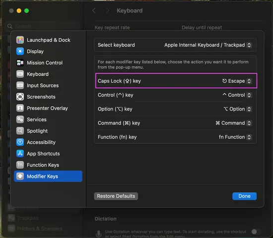Click the Modifier Keys arrow icon
This screenshot has width=273, height=238.
(20, 176)
